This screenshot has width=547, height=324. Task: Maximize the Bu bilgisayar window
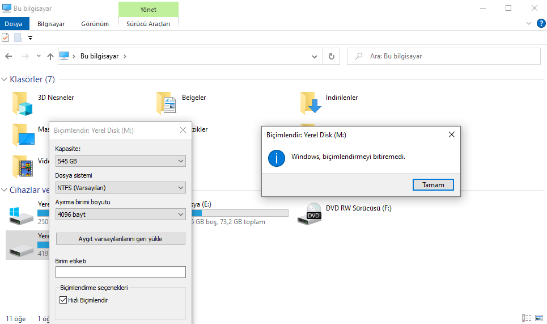pos(508,8)
